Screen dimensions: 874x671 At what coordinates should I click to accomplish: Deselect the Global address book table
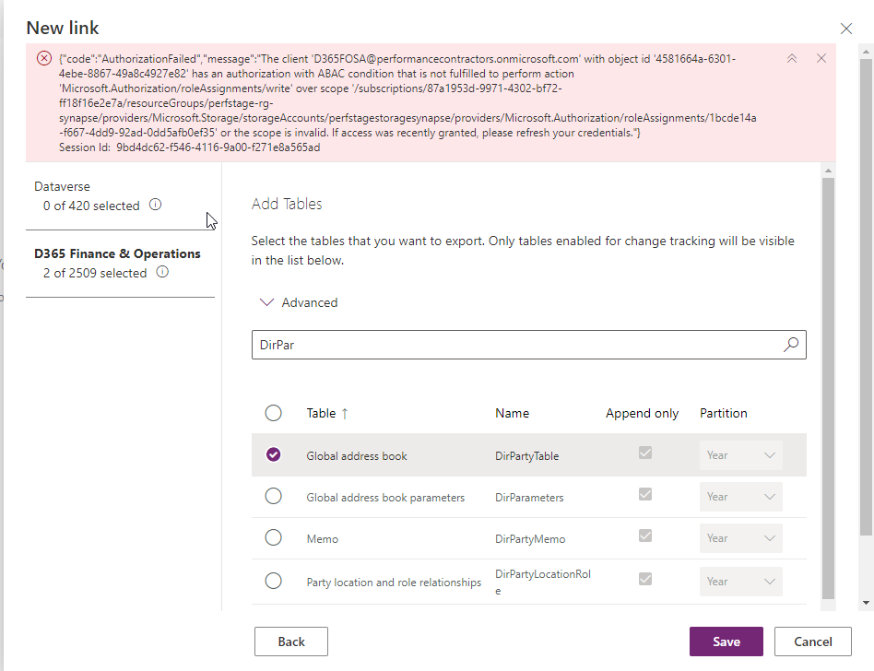(x=273, y=454)
